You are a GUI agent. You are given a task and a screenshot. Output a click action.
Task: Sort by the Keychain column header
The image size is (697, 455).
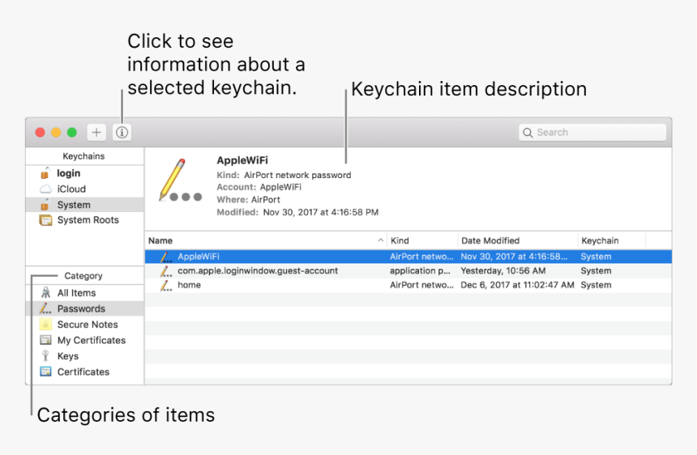point(612,240)
